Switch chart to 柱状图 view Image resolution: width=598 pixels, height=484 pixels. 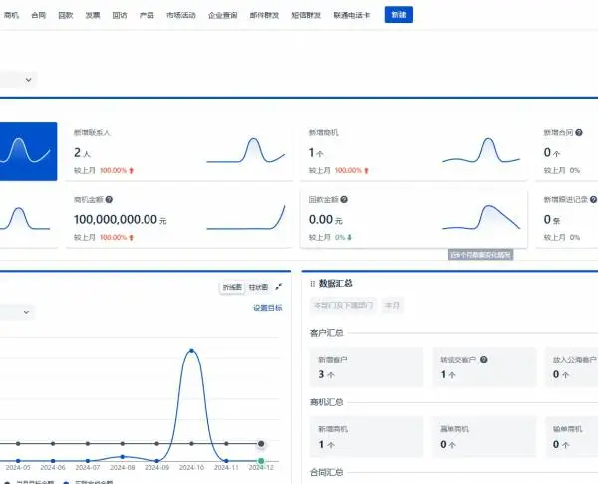click(x=258, y=287)
